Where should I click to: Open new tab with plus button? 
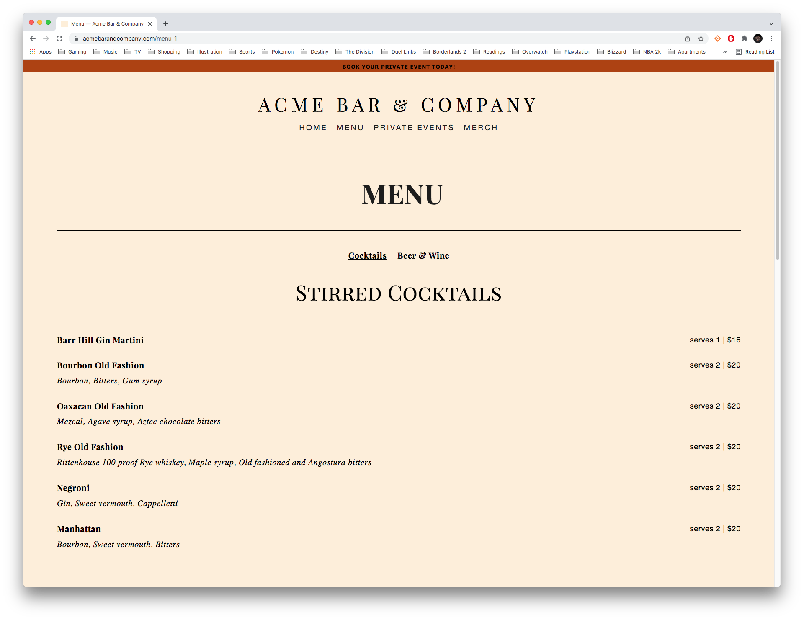[166, 24]
